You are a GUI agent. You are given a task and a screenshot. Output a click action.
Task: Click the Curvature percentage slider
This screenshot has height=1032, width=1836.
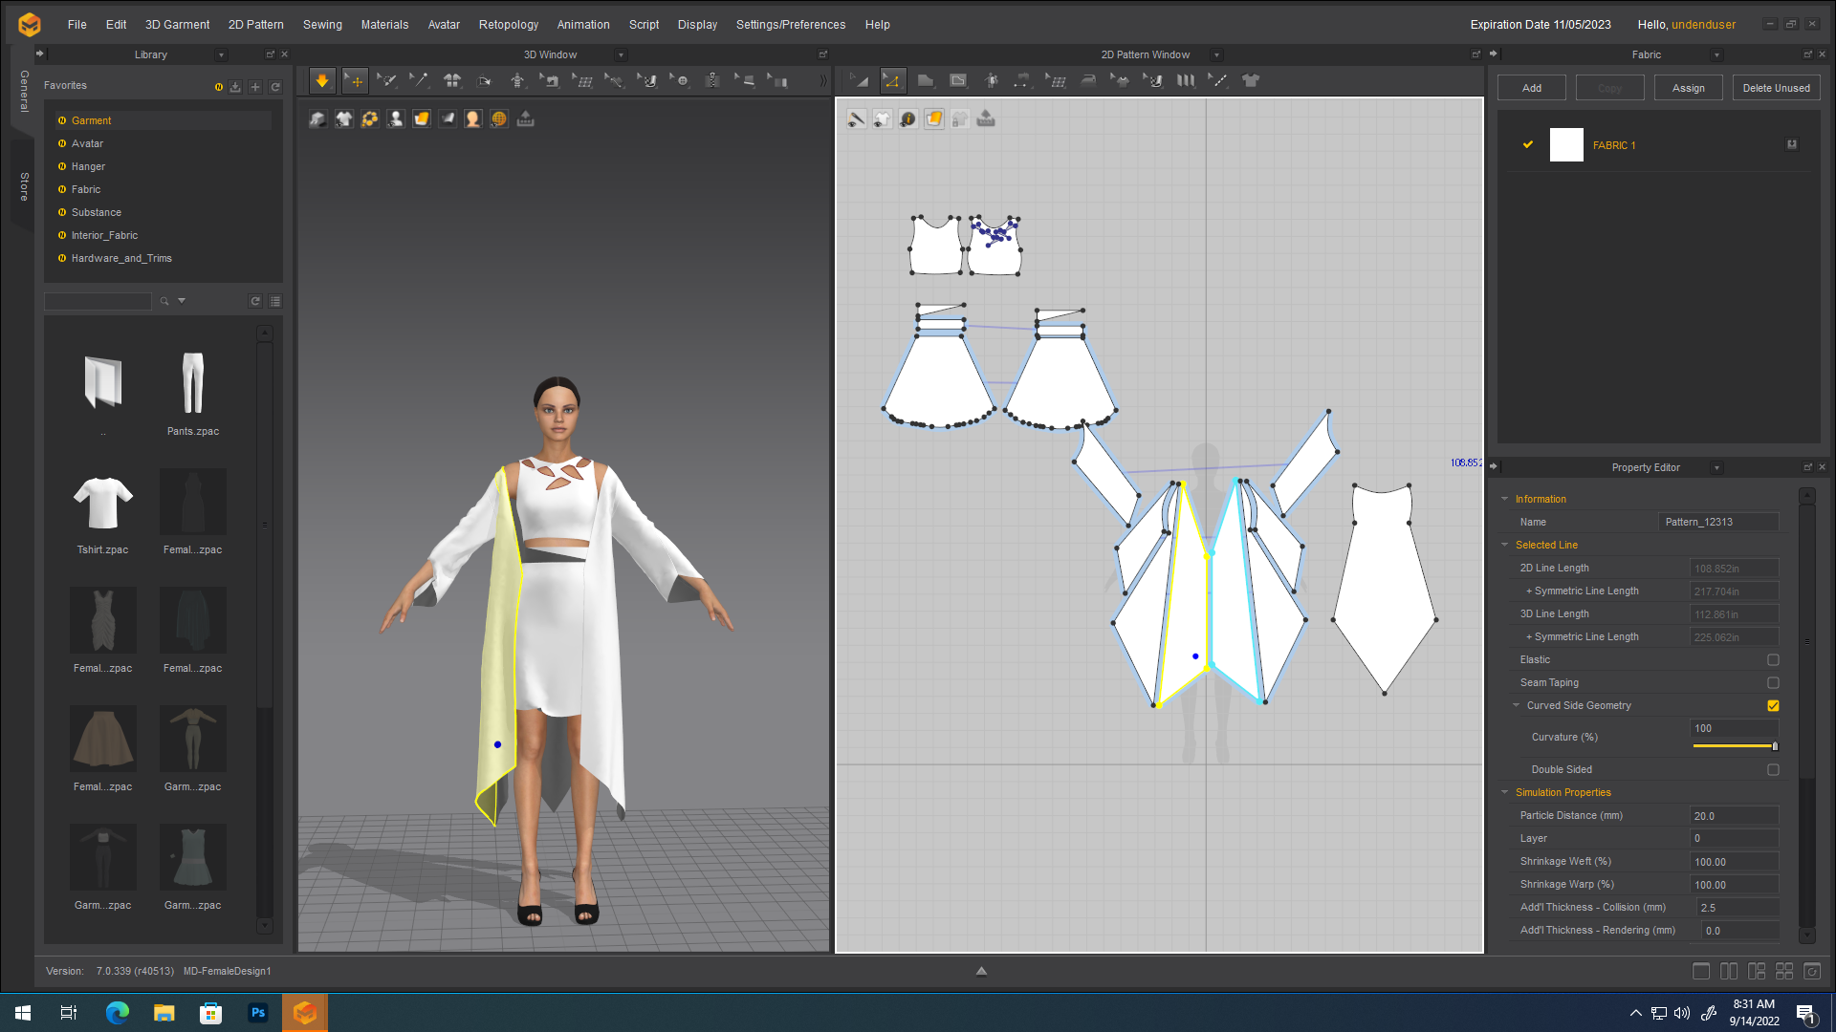click(x=1735, y=746)
